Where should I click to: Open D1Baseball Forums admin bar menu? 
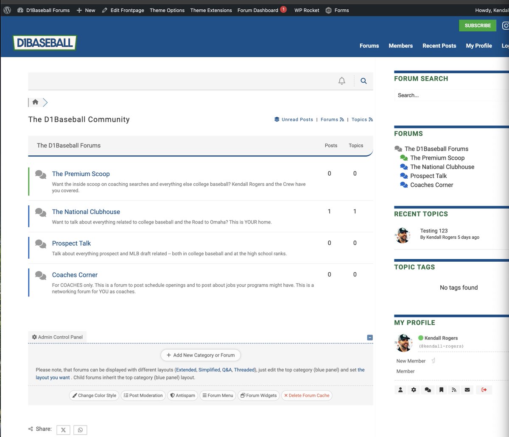click(x=43, y=10)
